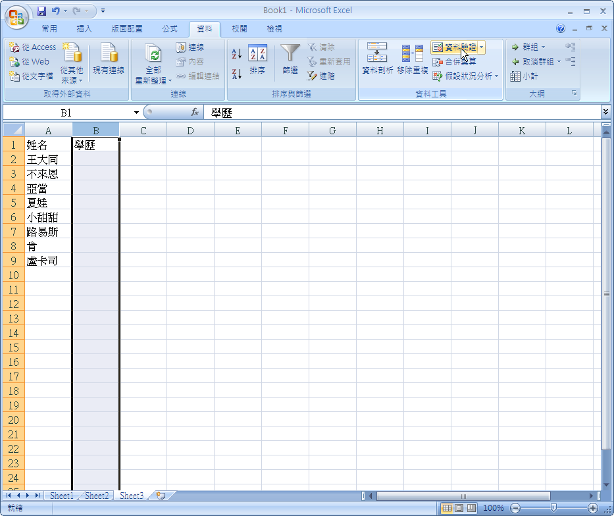This screenshot has height=516, width=614.
Task: Import data from text file (從文字檔)
Action: (x=32, y=76)
